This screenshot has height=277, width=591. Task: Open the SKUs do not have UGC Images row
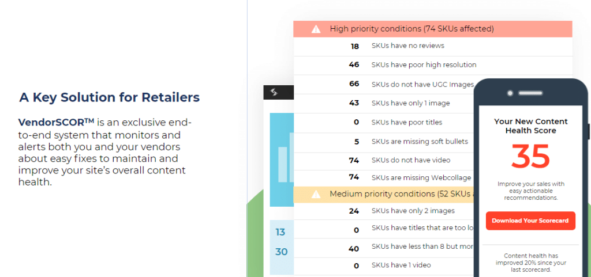pos(384,85)
